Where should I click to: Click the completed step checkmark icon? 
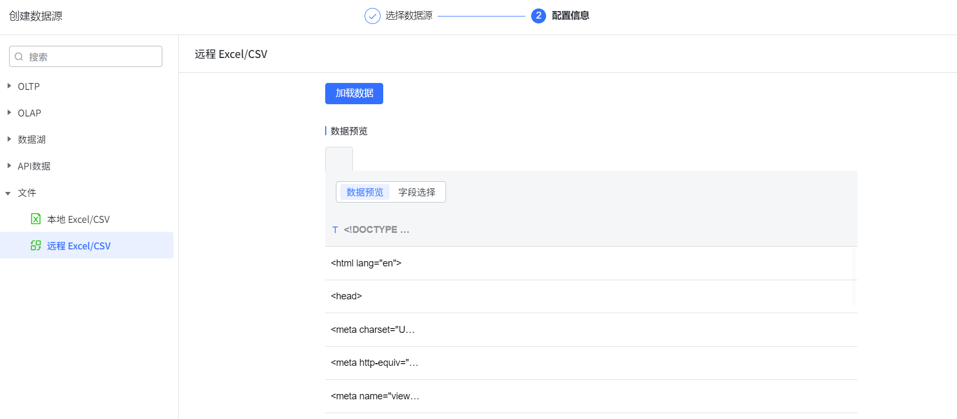coord(372,16)
